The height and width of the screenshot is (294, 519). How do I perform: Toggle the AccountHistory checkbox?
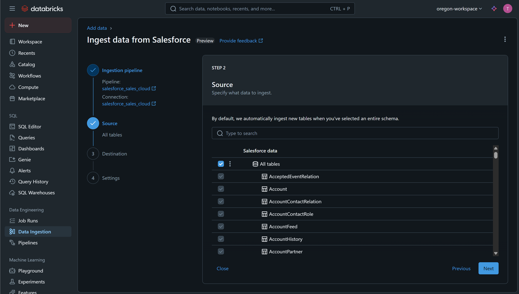point(221,239)
